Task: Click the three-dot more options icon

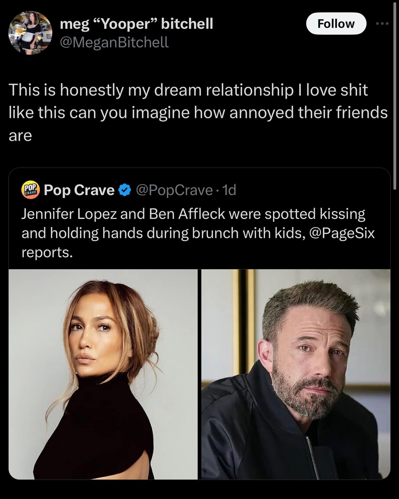Action: click(382, 24)
